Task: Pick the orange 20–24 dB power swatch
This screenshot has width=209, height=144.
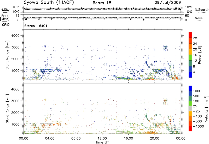Action: [190, 46]
